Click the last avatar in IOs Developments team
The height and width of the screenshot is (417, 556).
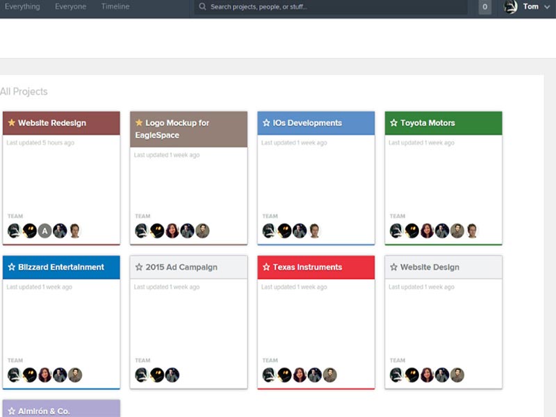315,231
